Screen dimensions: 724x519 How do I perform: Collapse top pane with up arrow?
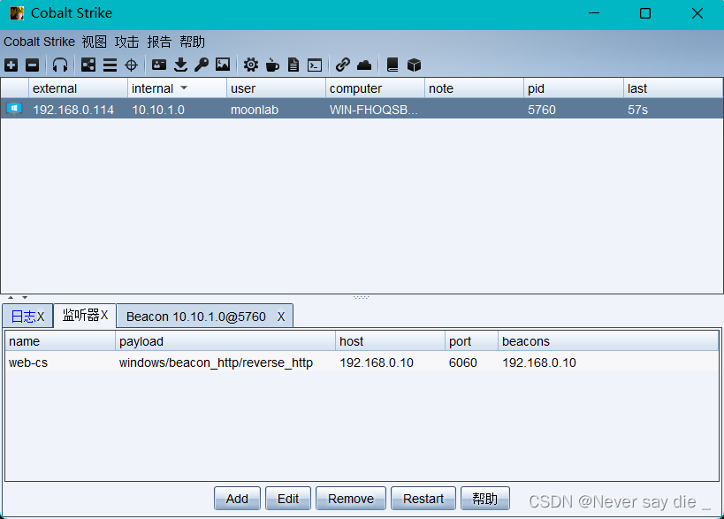tap(11, 297)
